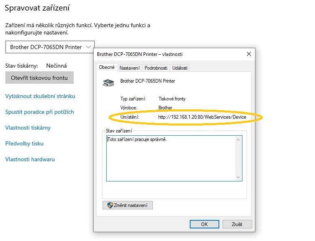Image resolution: width=315 pixels, height=241 pixels.
Task: Click the Nečinná printer status text
Action: tap(56, 66)
